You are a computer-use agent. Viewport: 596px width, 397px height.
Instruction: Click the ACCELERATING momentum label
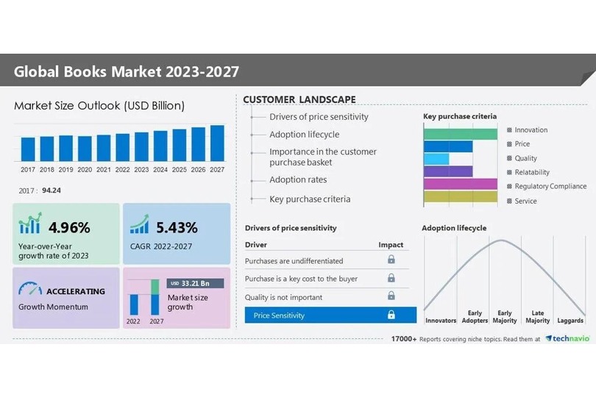pos(76,291)
